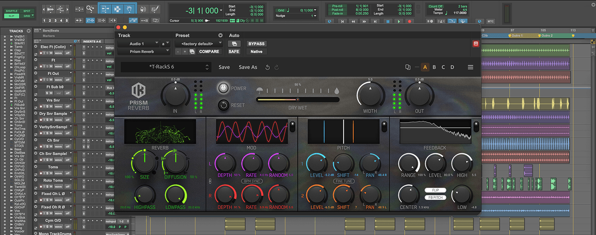Enable SHUFFLE edit mode
596x235 pixels.
click(x=12, y=11)
